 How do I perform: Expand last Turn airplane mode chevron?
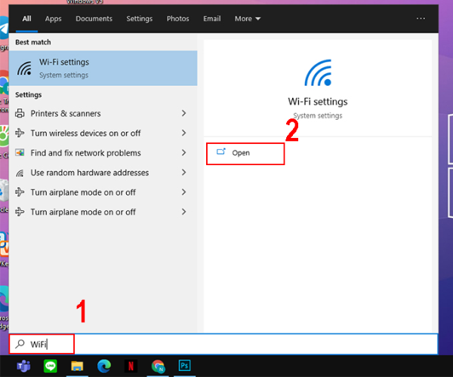tap(183, 212)
